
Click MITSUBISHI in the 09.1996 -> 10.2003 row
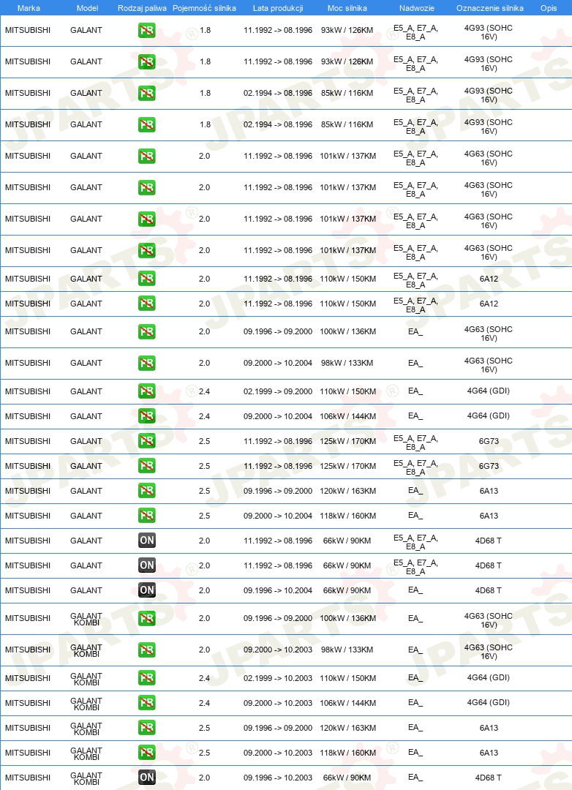coord(28,778)
